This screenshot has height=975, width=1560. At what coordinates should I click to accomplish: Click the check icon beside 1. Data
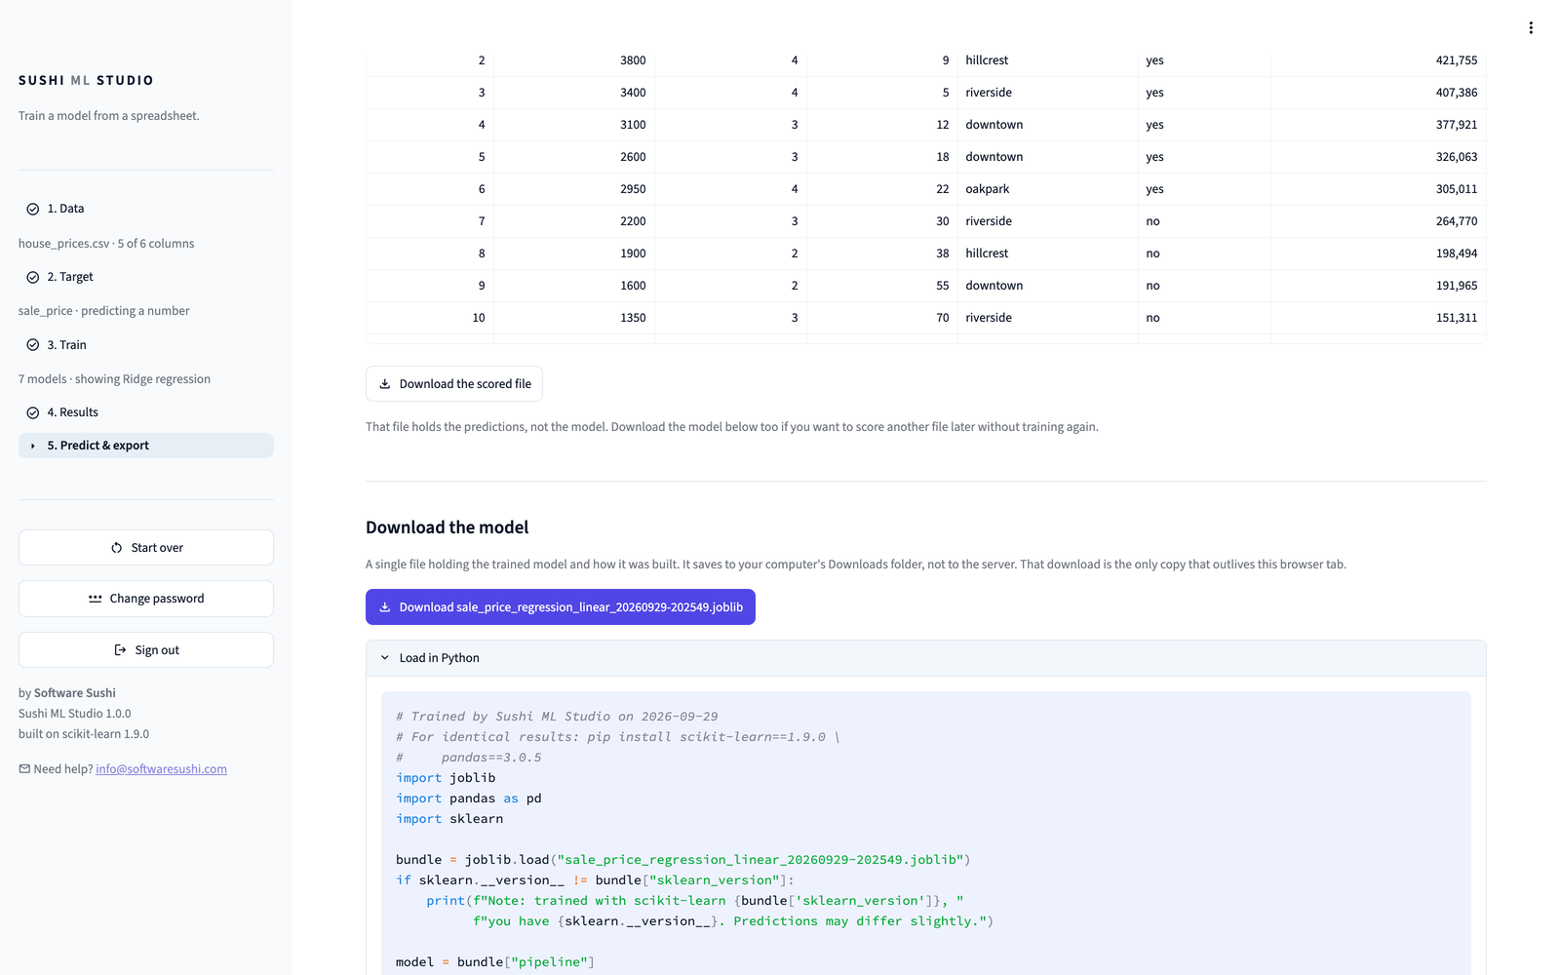(33, 209)
